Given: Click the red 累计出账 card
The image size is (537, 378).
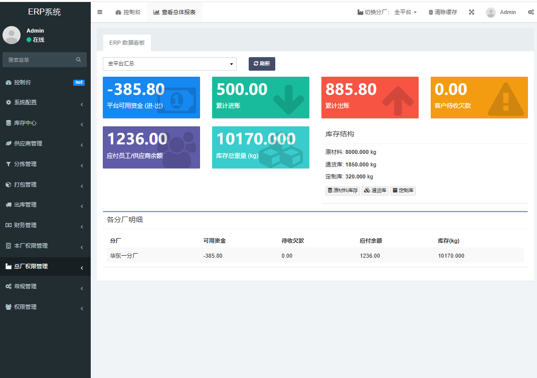Looking at the screenshot, I should click(370, 98).
